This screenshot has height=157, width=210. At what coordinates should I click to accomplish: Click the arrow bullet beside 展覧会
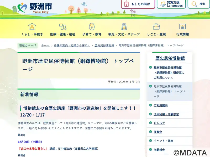coord(150,132)
